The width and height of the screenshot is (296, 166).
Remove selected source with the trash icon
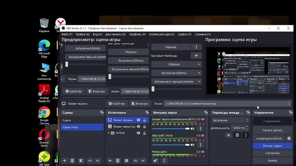click(x=118, y=161)
